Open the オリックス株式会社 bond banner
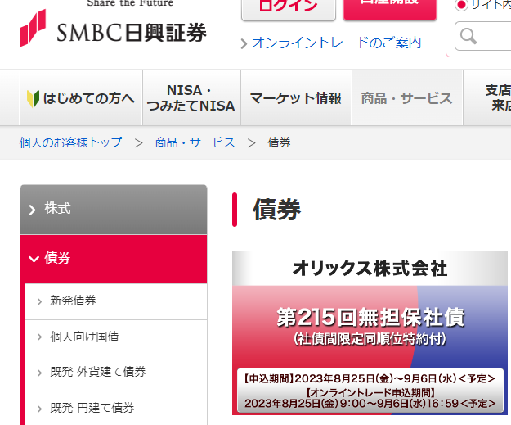This screenshot has height=425, width=511. 370,333
